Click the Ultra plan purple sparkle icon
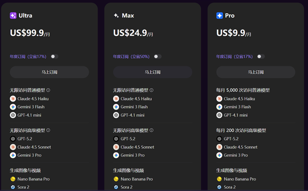Viewport: 308px width, 191px height. tap(13, 15)
